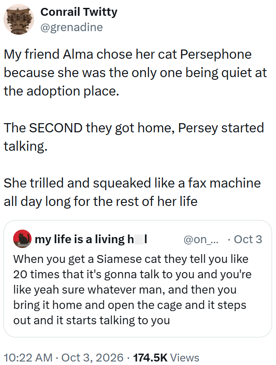
Task: Open the @grenadine handle link
Action: [72, 27]
